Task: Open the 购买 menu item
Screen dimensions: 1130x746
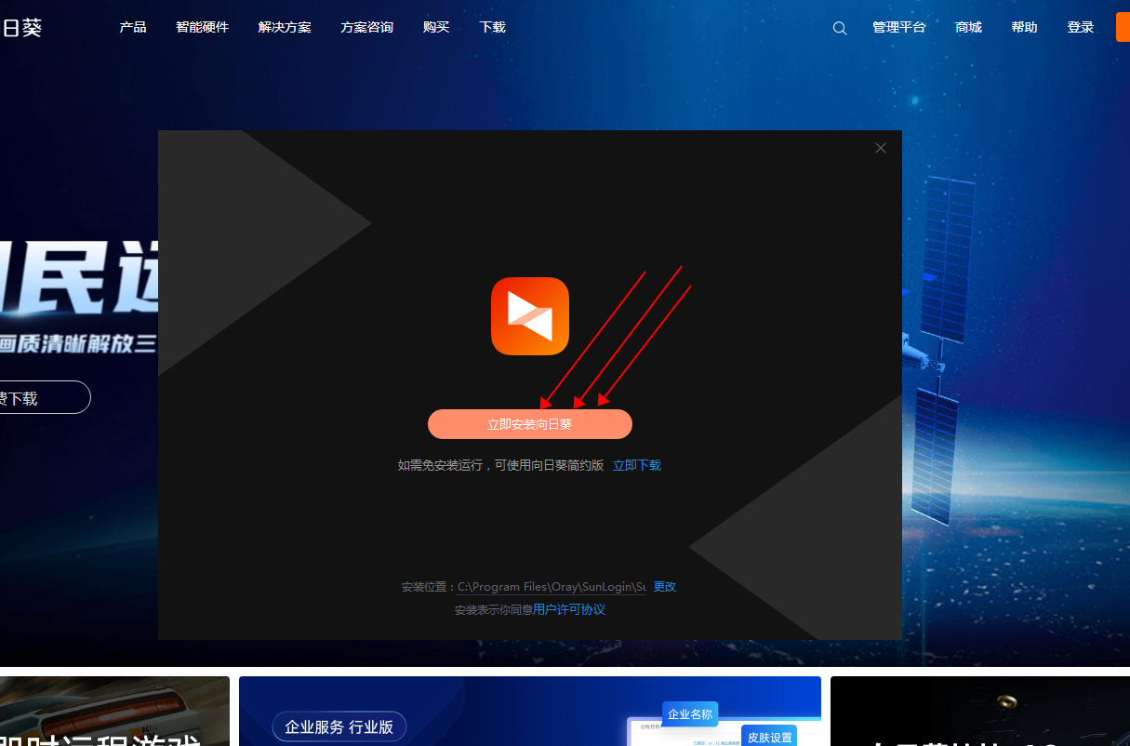Action: (436, 28)
